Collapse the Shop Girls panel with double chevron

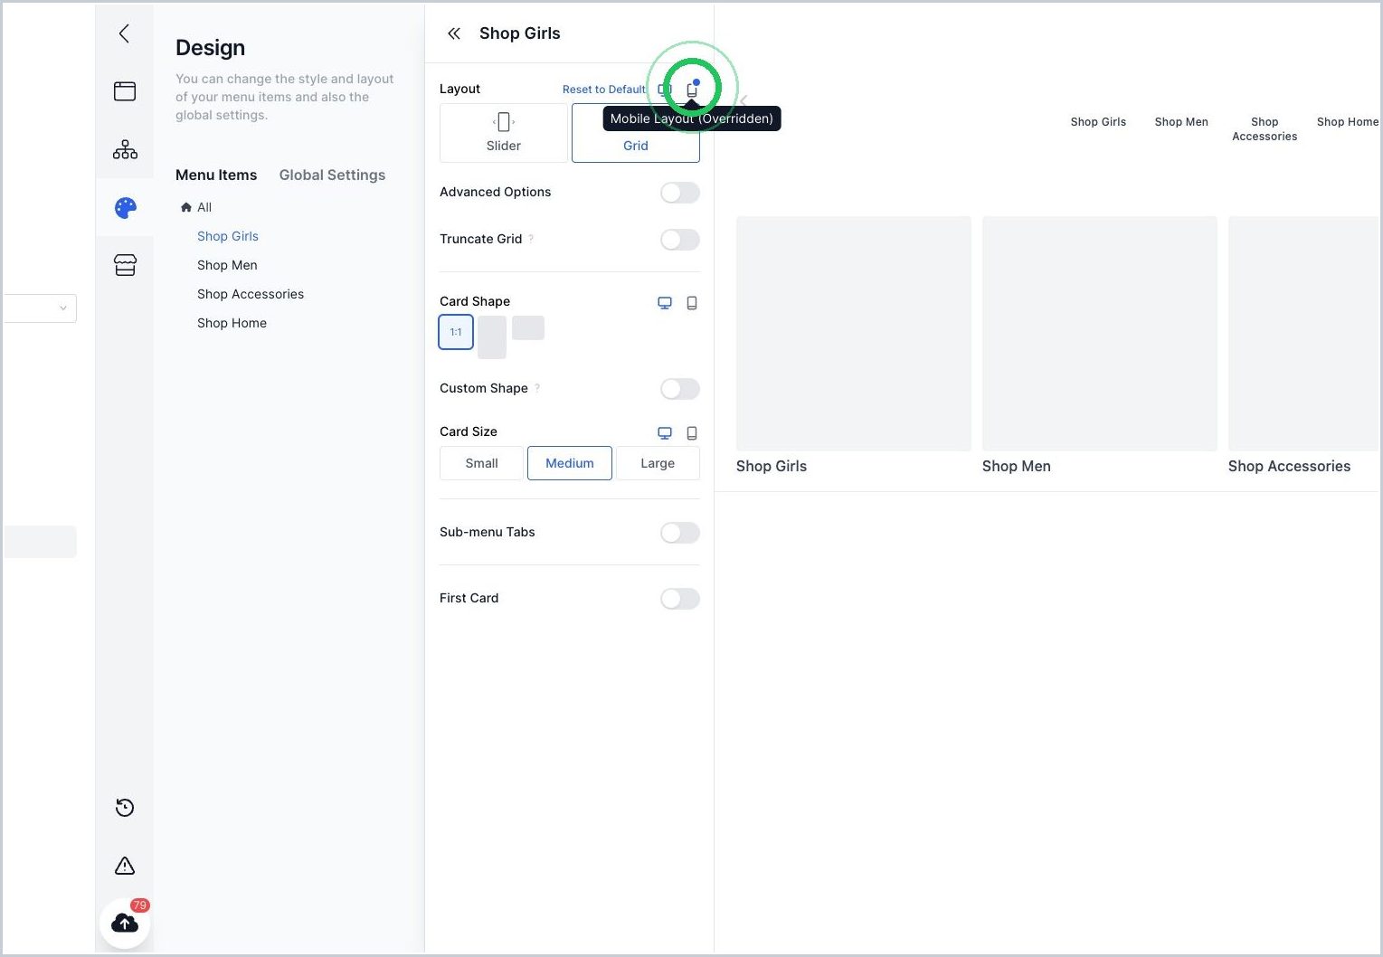click(x=454, y=33)
